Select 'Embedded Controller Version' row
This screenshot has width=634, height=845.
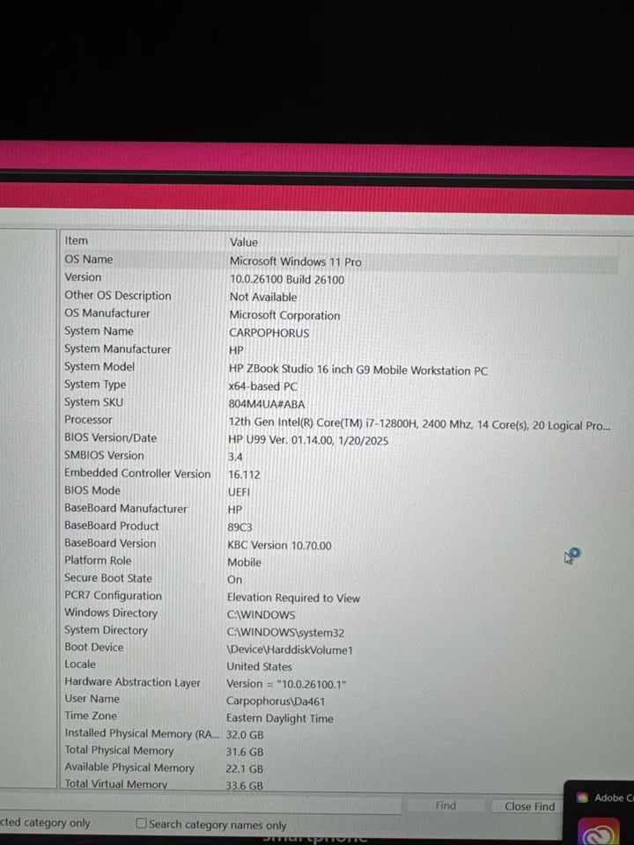click(137, 474)
